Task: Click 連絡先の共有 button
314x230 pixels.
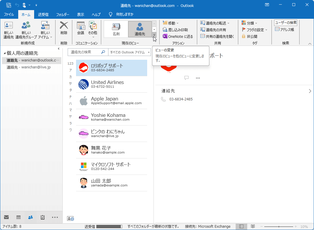Action: pyautogui.click(x=213, y=30)
